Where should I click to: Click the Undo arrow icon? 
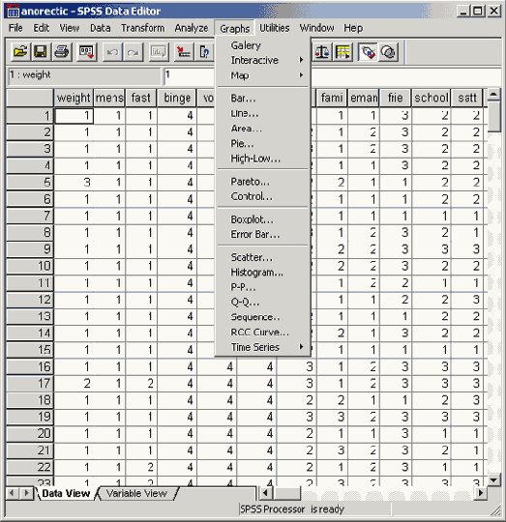pyautogui.click(x=112, y=52)
